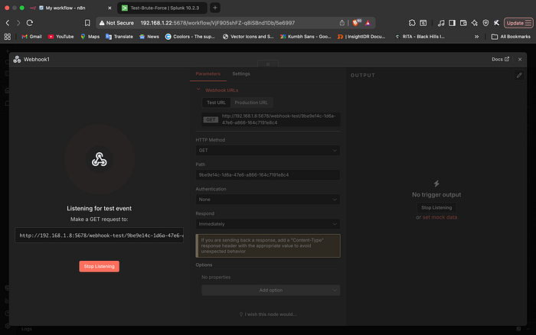Click the VPN shield icon
This screenshot has height=335, width=536.
click(x=485, y=23)
